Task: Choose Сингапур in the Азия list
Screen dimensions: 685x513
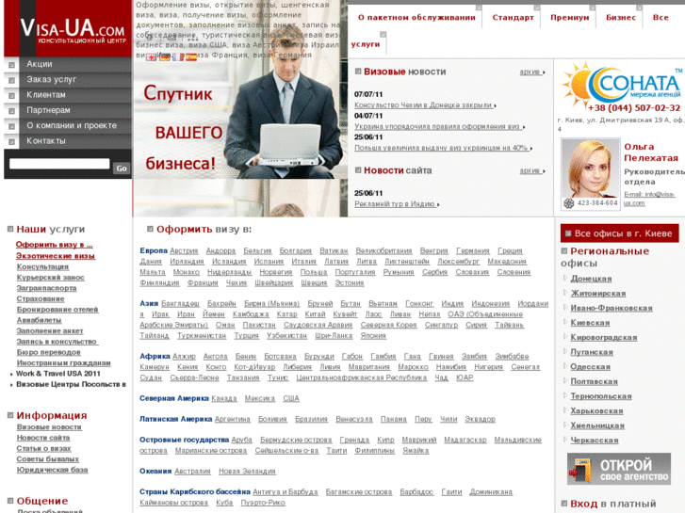Action: pos(441,326)
